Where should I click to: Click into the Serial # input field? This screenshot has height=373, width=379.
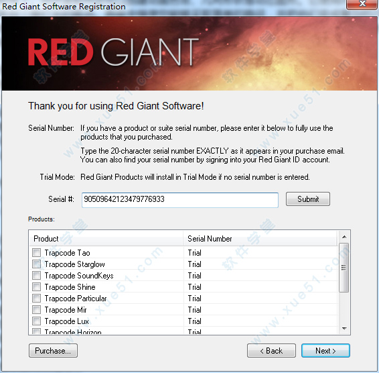[x=180, y=200]
